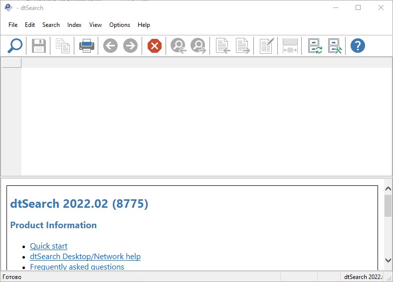The image size is (393, 282).
Task: Click the empty results column header
Action: pyautogui.click(x=11, y=63)
